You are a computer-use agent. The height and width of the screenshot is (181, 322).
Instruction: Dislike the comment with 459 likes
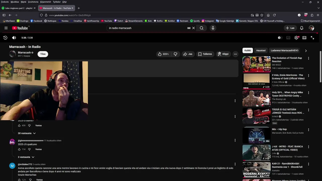(x=29, y=125)
